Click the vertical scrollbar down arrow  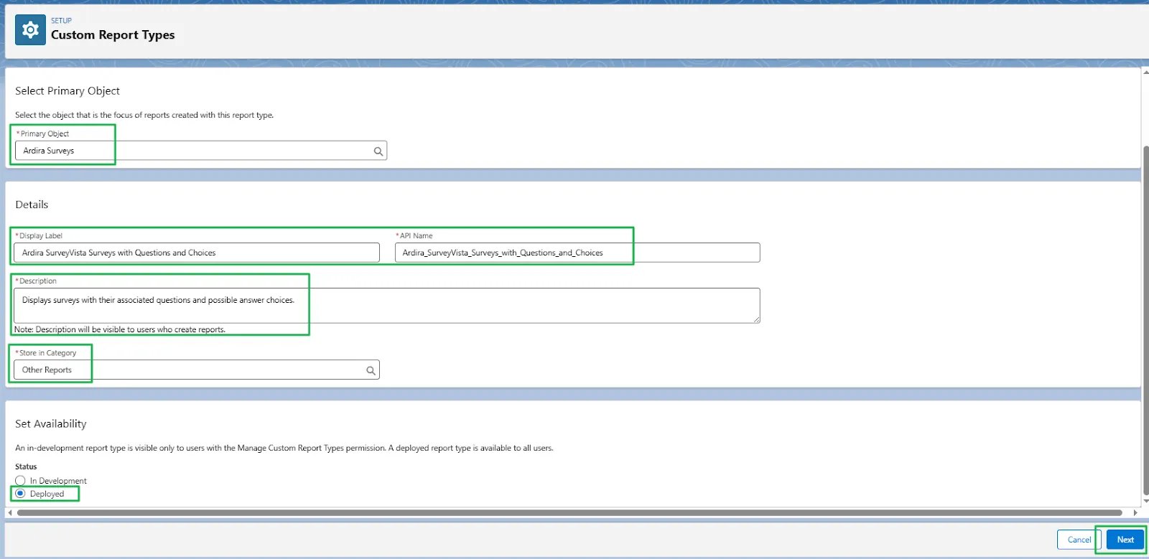coord(1145,501)
